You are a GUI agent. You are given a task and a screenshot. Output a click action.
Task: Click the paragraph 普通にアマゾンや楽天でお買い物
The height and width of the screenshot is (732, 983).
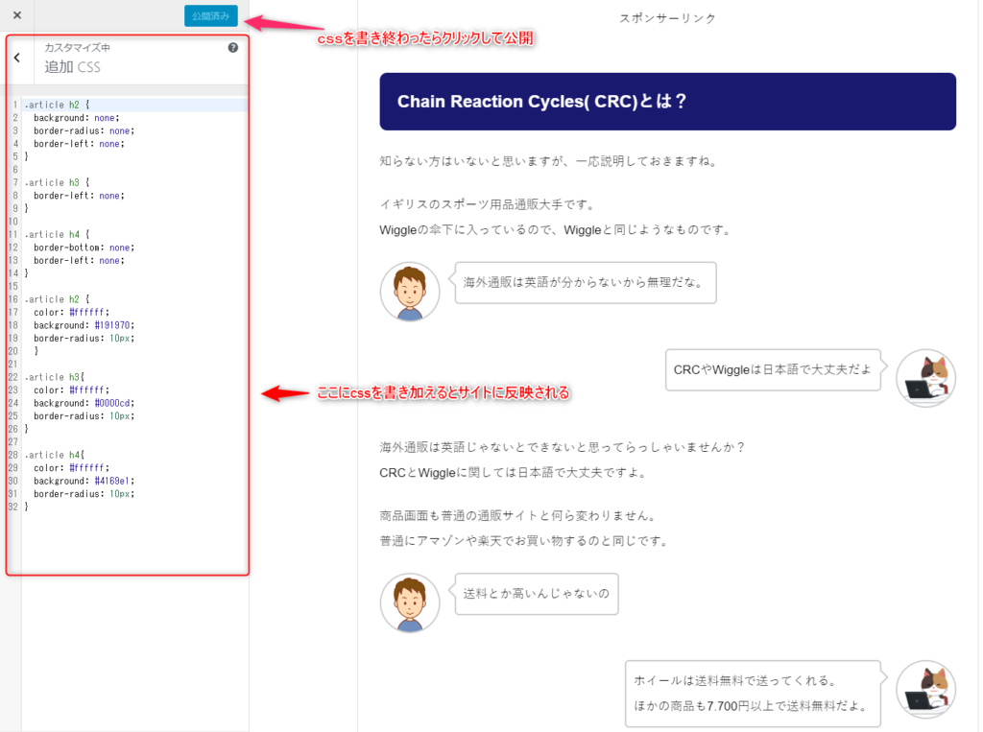point(523,541)
